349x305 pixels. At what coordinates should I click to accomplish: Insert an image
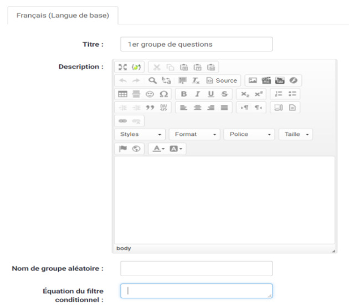coord(253,80)
